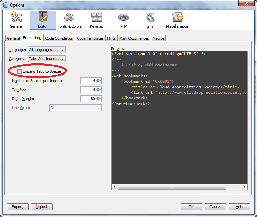Click the xml version line in preview

coord(158,54)
